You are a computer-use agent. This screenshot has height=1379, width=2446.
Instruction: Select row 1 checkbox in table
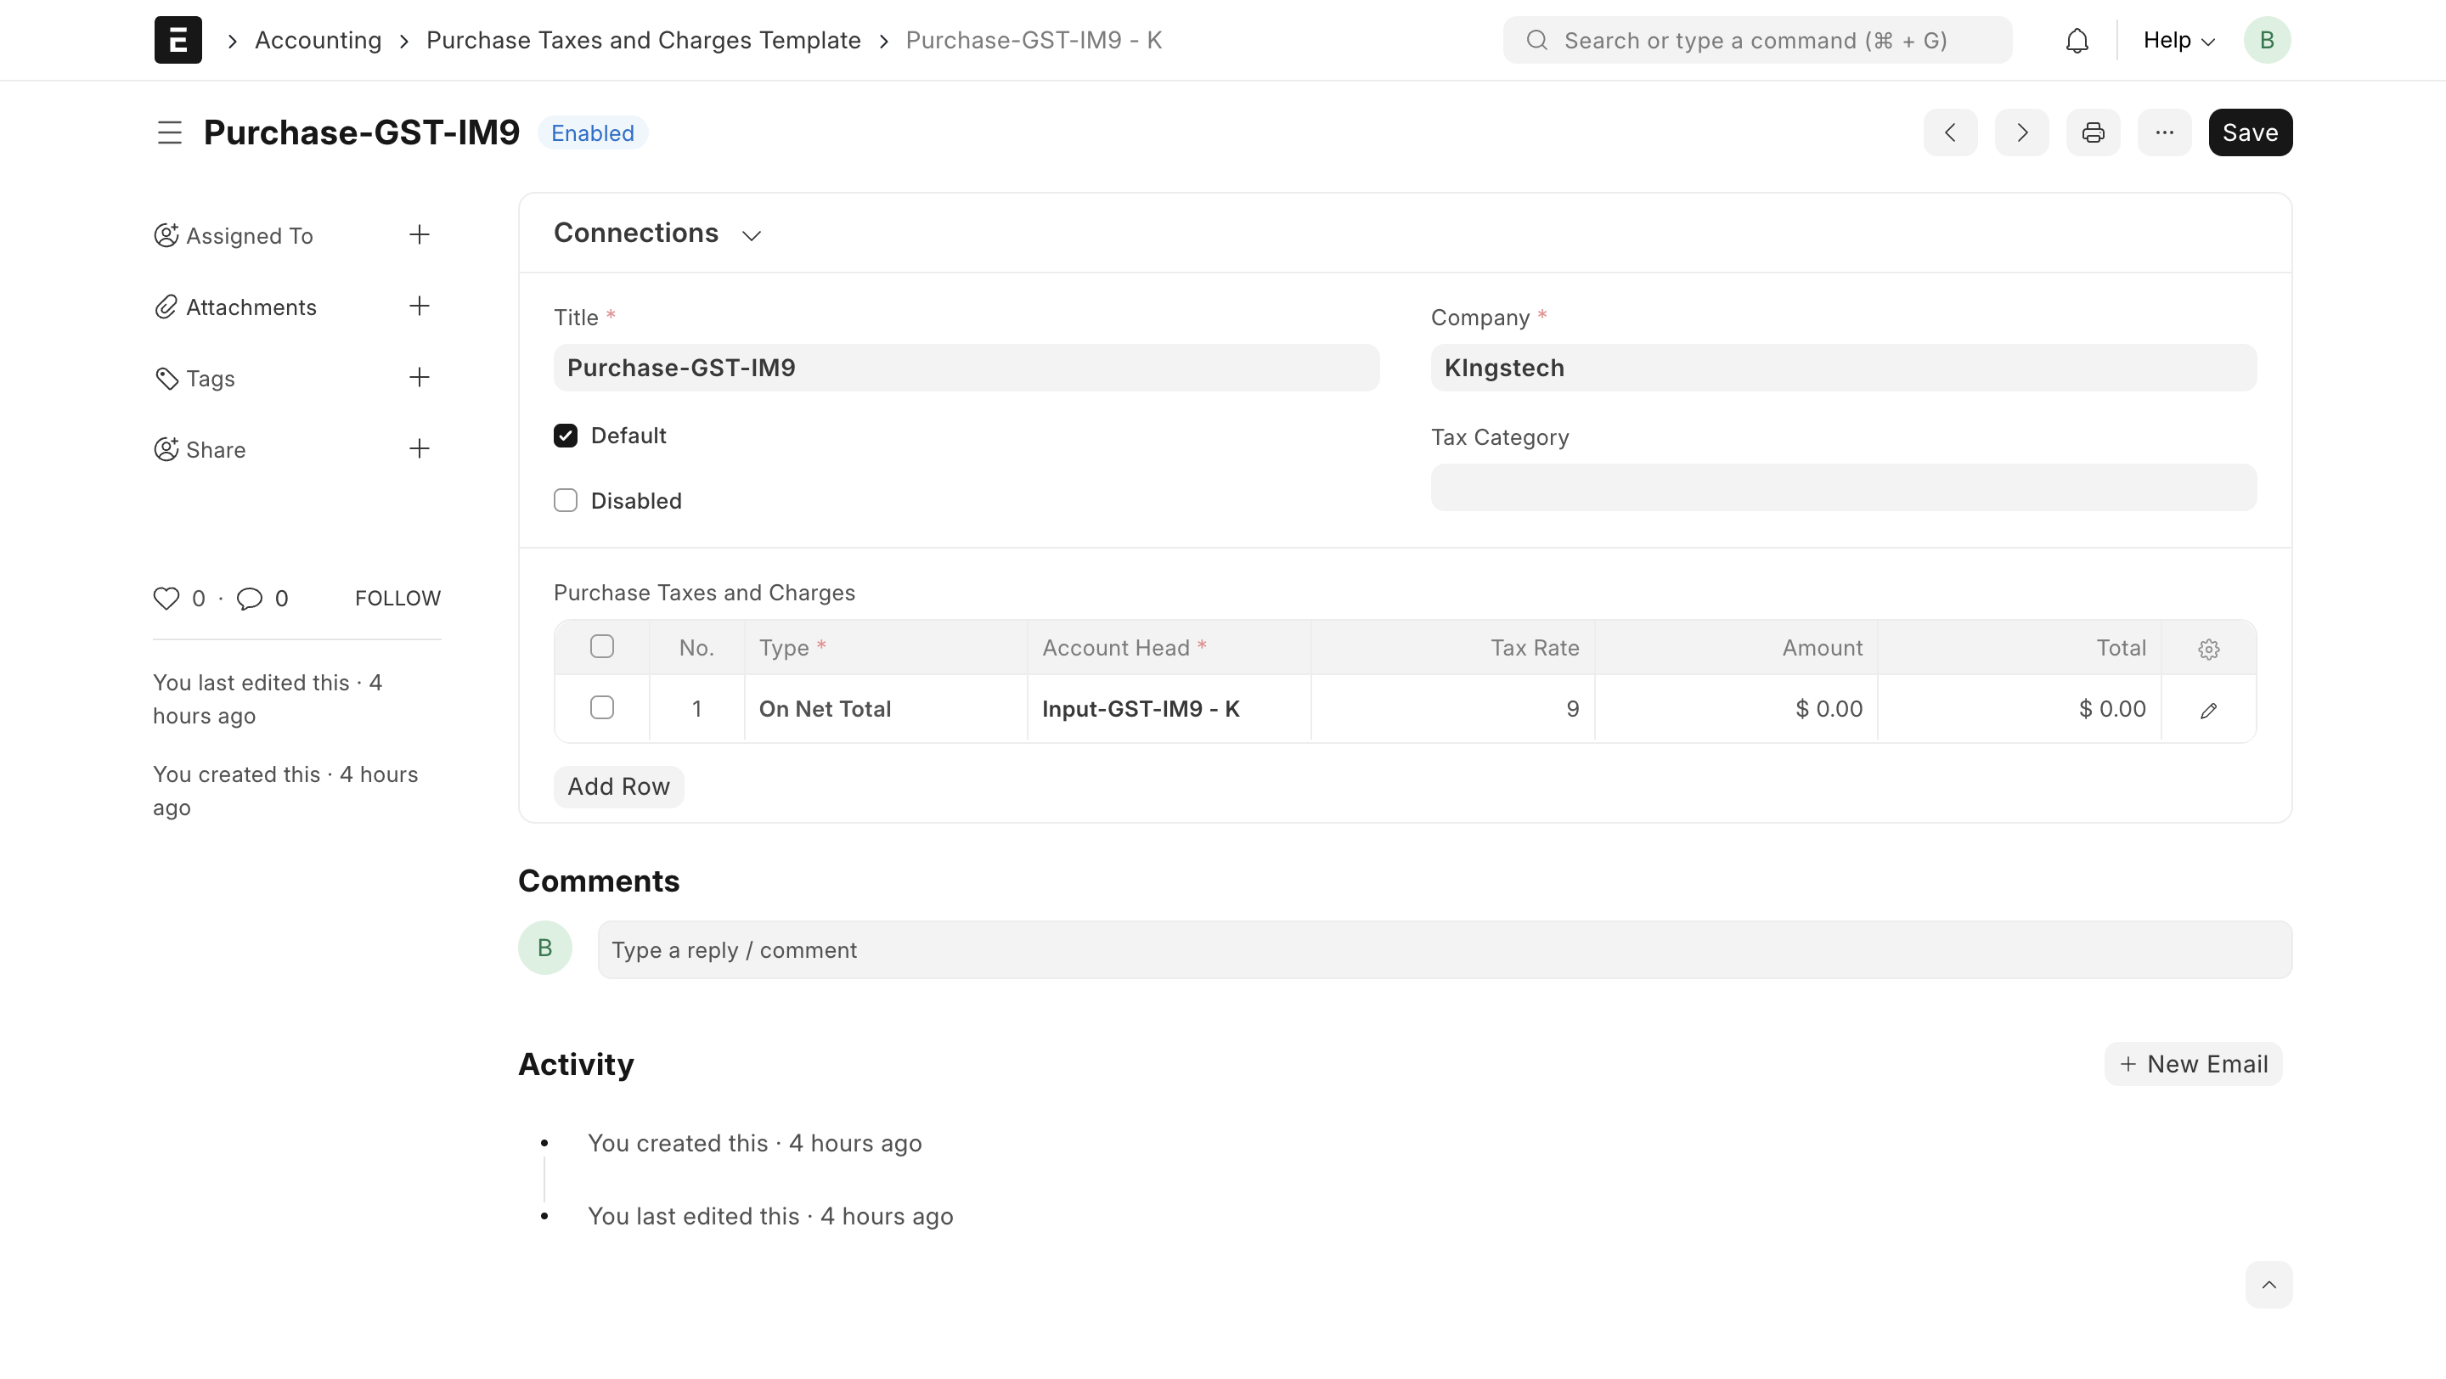coord(602,708)
